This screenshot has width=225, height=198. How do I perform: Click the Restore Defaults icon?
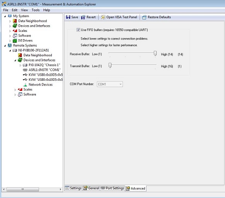[x=144, y=17]
